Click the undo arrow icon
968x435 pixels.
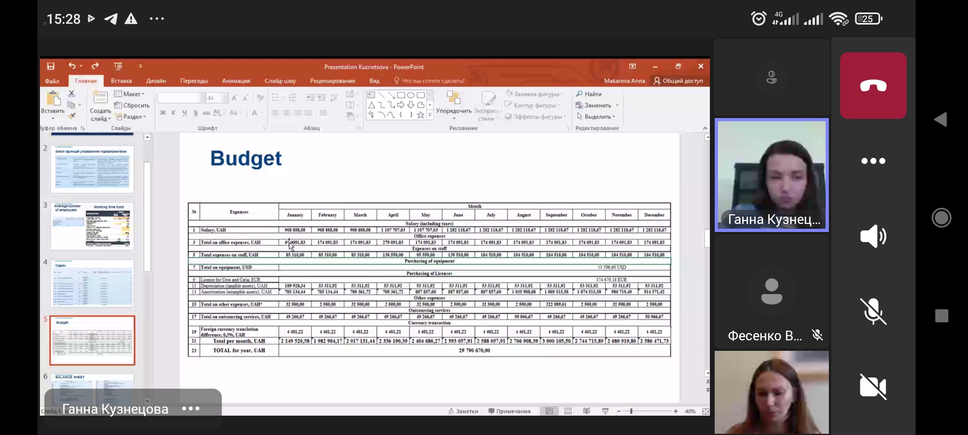tap(72, 66)
